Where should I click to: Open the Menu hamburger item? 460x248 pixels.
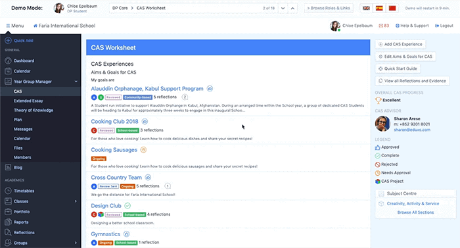pyautogui.click(x=15, y=26)
